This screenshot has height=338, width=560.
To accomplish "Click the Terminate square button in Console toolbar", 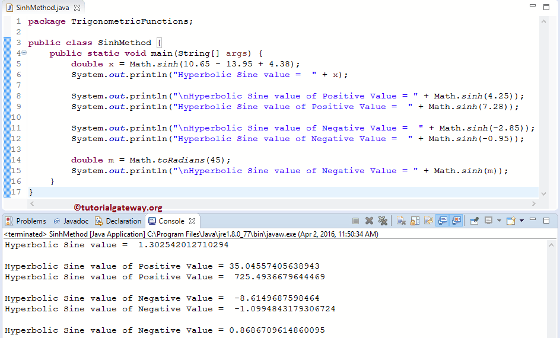I will pyautogui.click(x=355, y=221).
